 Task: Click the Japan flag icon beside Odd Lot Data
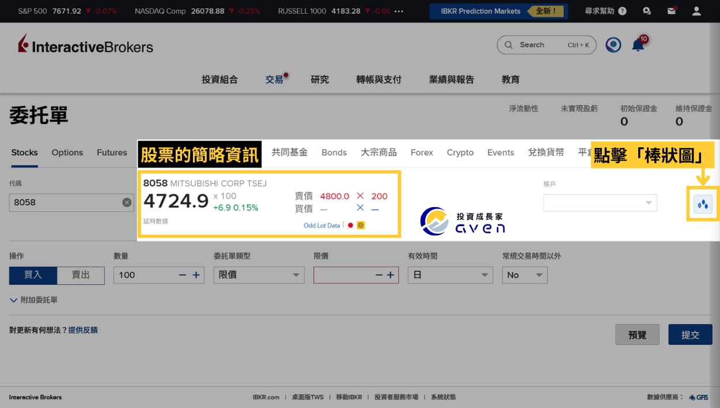point(350,225)
